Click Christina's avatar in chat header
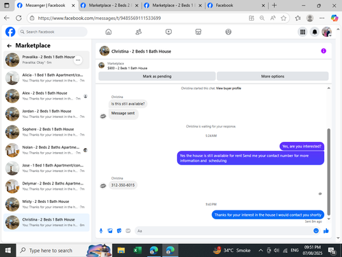342x257 pixels. (105, 51)
